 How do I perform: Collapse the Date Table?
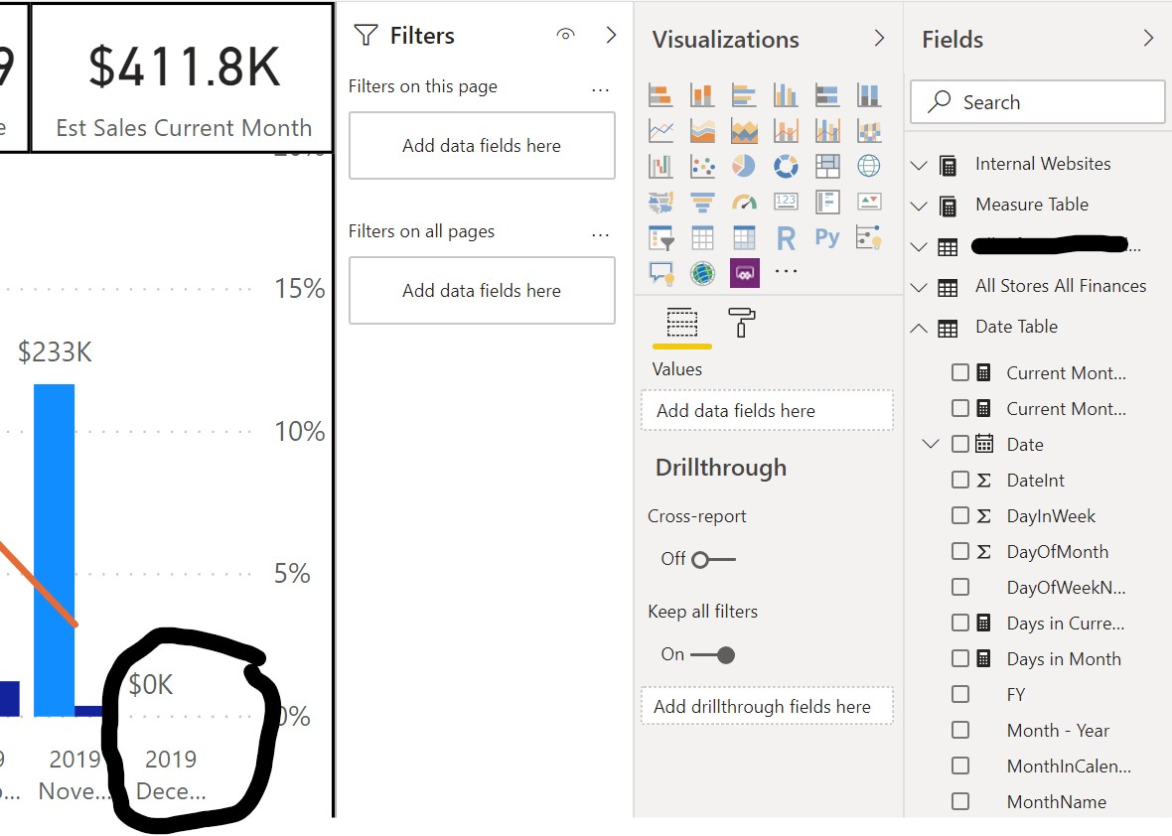[x=919, y=328]
